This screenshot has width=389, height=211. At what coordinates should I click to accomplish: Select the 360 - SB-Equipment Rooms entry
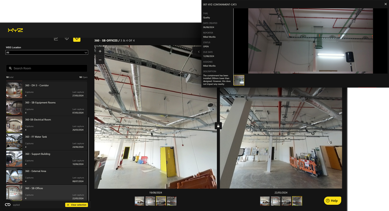(47, 107)
